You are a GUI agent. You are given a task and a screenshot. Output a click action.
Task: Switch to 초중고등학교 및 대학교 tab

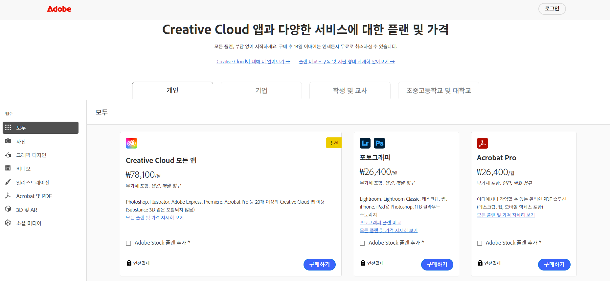[439, 90]
